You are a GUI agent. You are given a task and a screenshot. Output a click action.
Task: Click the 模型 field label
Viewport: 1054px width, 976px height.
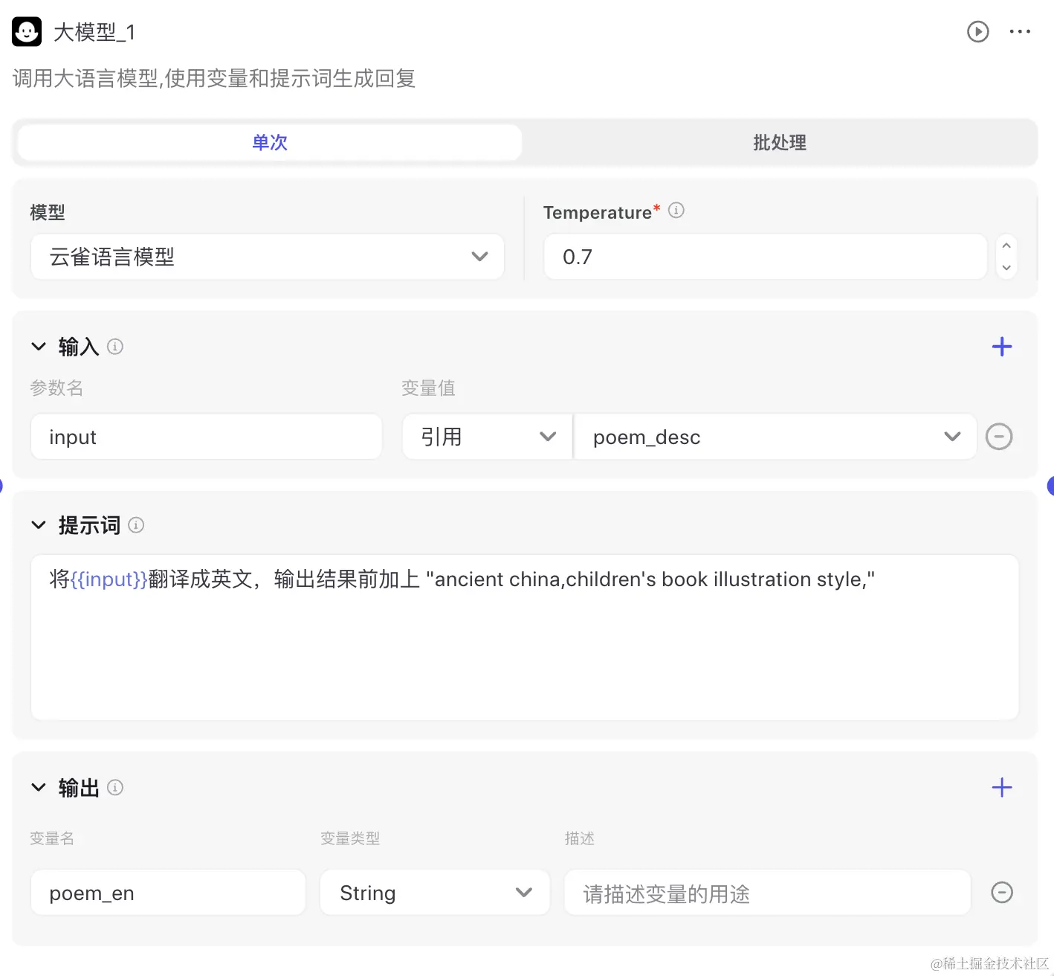click(x=48, y=213)
